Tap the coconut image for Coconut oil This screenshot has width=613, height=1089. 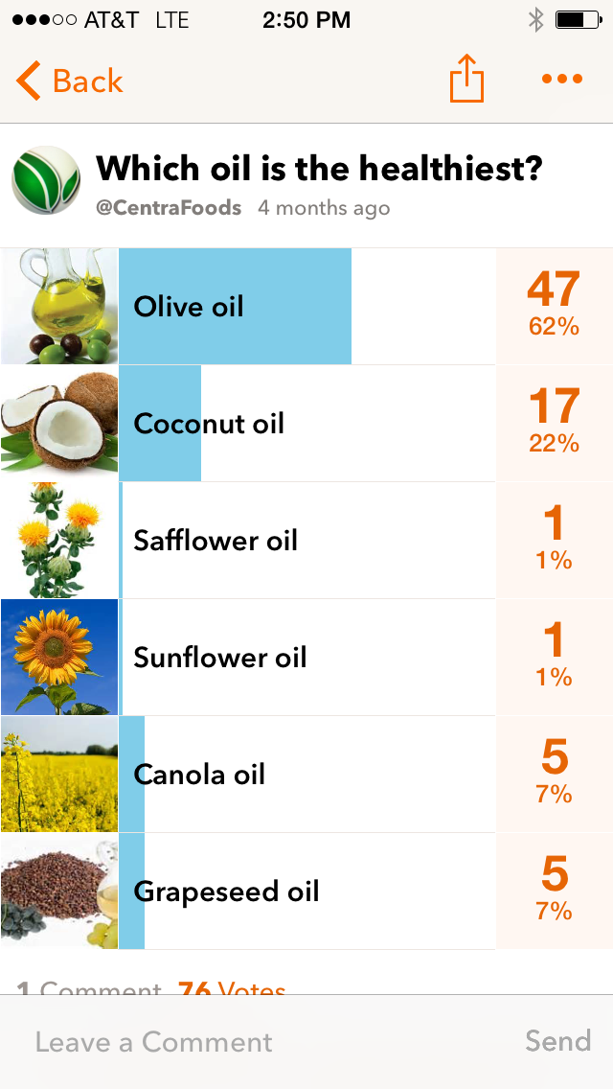click(x=58, y=423)
